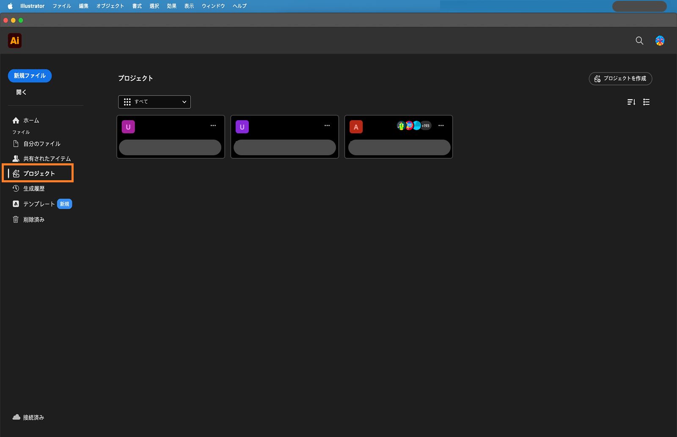Select ホーム in the sidebar
Viewport: 677px width, 437px height.
[x=31, y=121]
